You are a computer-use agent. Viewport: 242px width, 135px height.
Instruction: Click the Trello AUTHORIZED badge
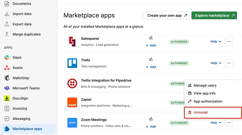pos(179,63)
